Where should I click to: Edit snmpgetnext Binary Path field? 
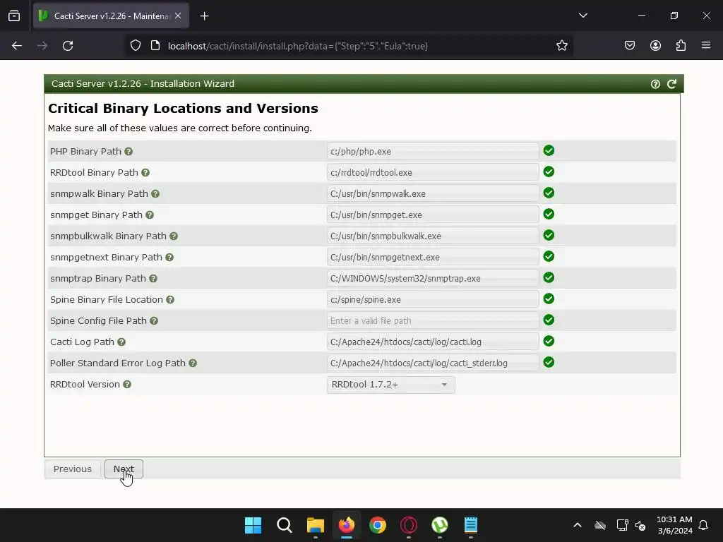click(x=433, y=258)
